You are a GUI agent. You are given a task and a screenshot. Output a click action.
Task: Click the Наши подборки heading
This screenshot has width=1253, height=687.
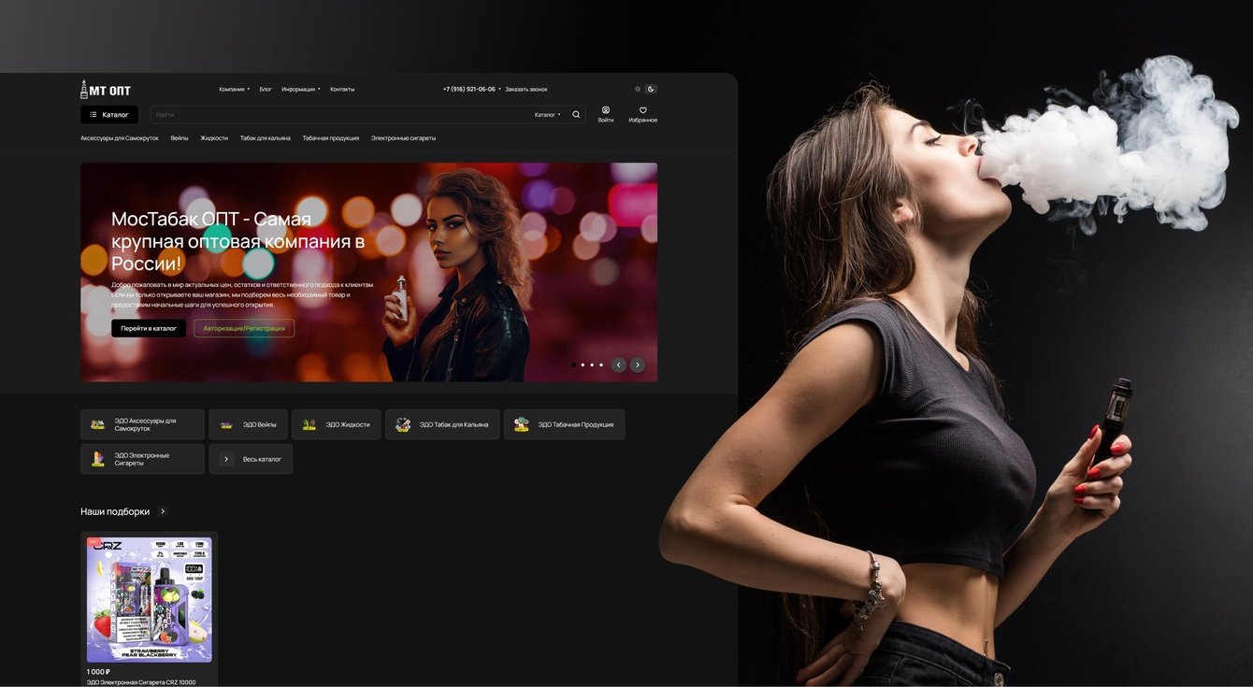pos(115,511)
